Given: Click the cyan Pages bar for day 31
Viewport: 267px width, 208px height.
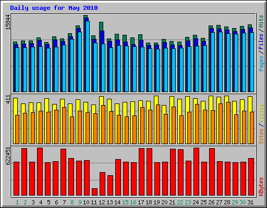Looking at the screenshot, I should click(x=252, y=62).
